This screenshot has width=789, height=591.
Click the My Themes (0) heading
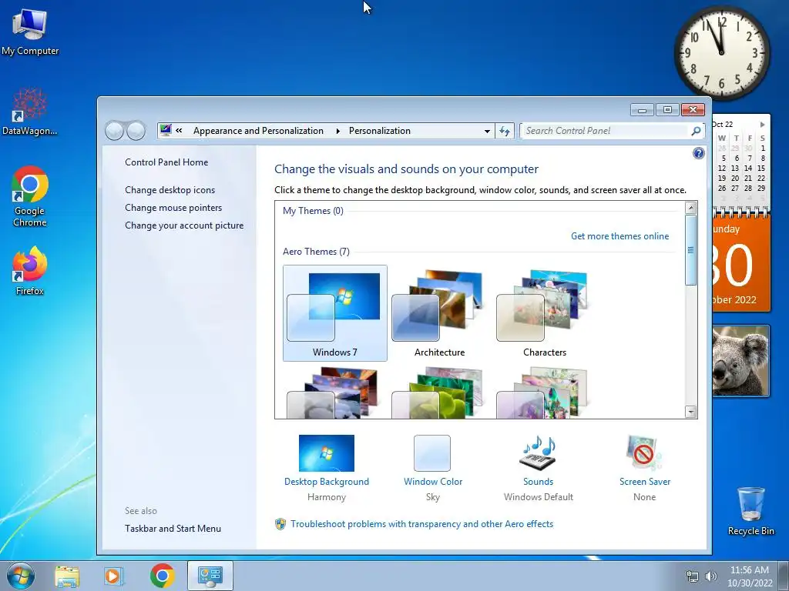pos(313,211)
